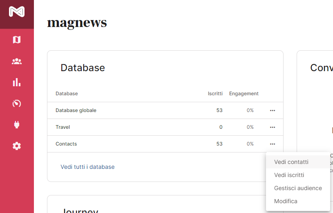Viewport: 333px width, 213px height.
Task: Open the three-dot menu for Database globale
Action: (x=273, y=110)
